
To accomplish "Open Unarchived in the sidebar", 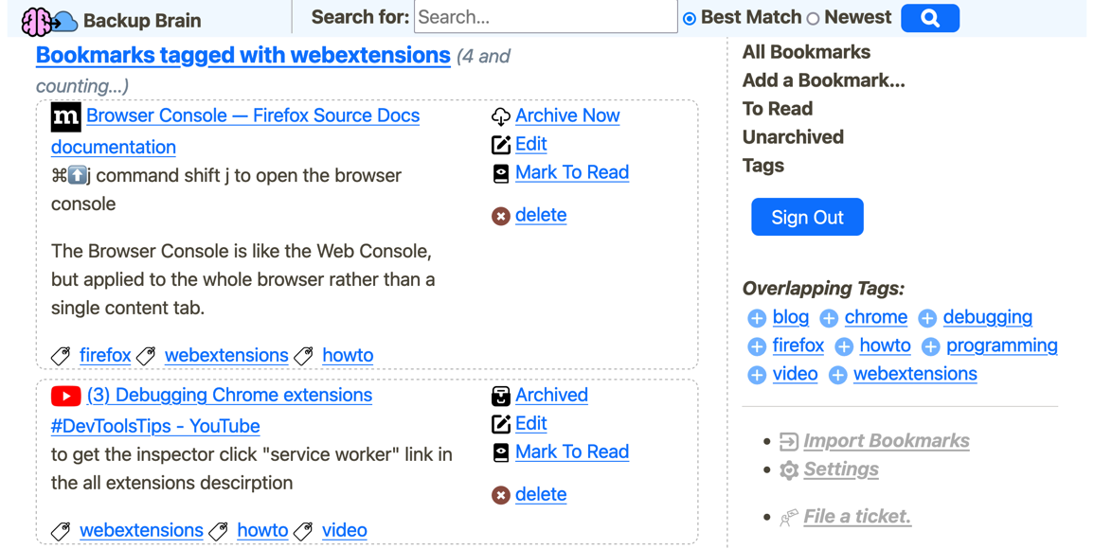I will click(x=793, y=137).
